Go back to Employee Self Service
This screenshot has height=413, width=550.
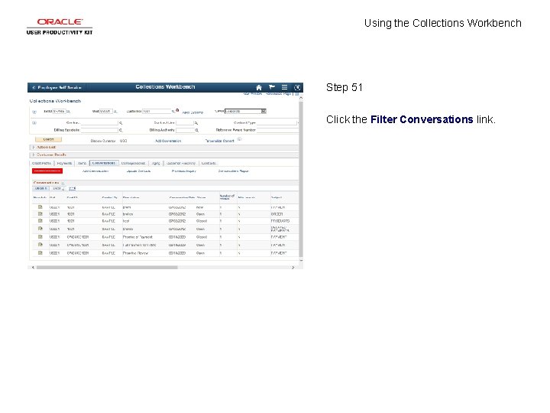(57, 87)
